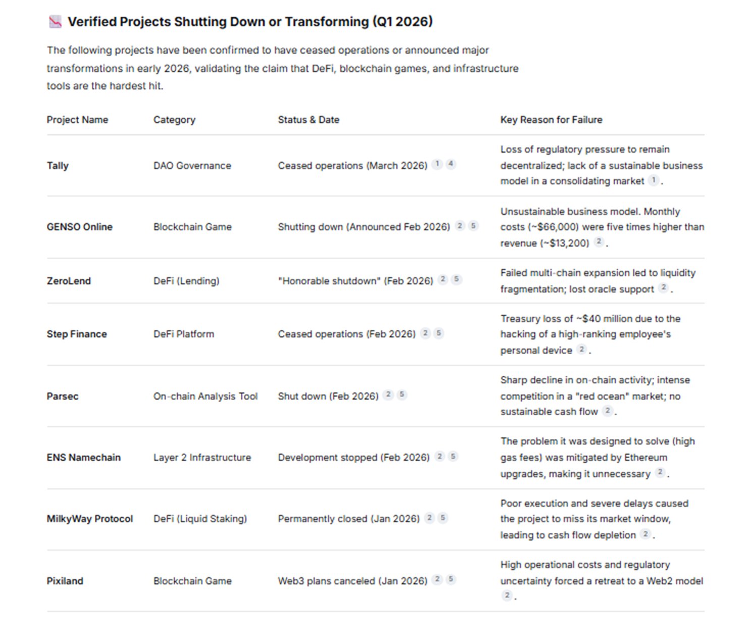
Task: Open citation 2 beside MilkyWay's Permanently closed status
Action: pos(430,518)
